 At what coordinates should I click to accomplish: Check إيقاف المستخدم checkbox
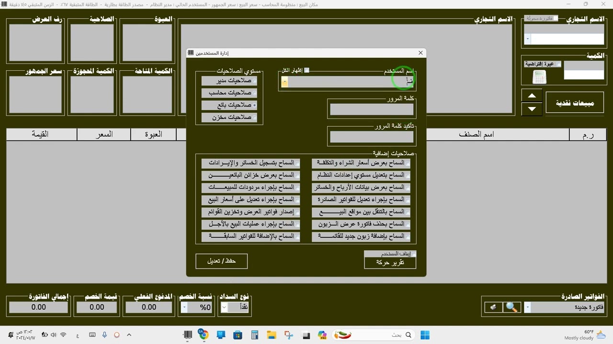point(414,254)
